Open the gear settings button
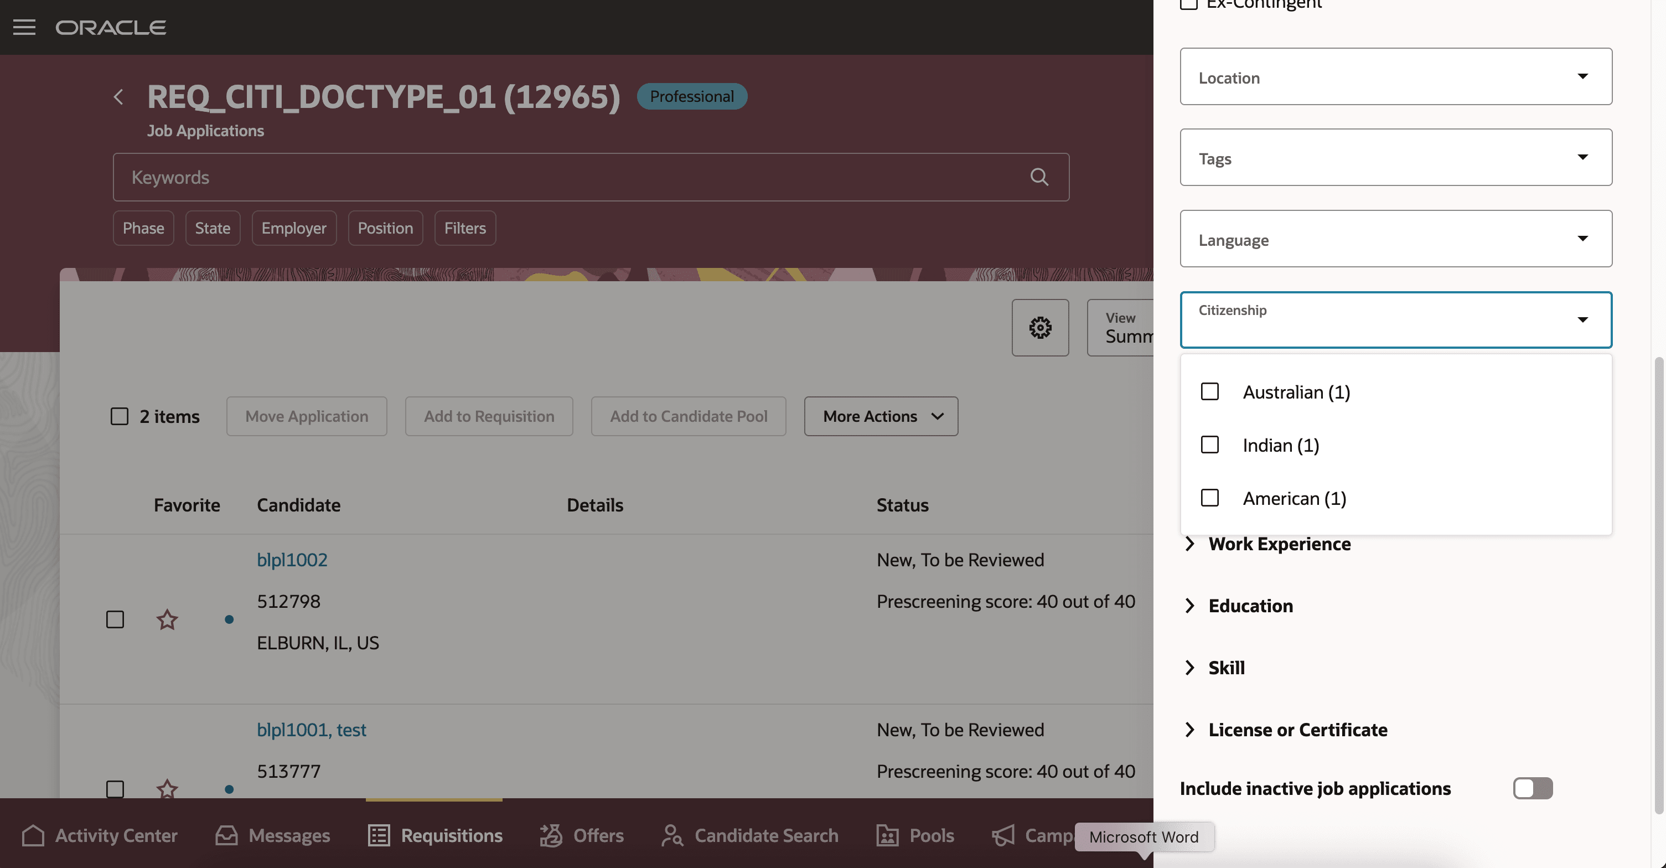1666x868 pixels. coord(1040,328)
